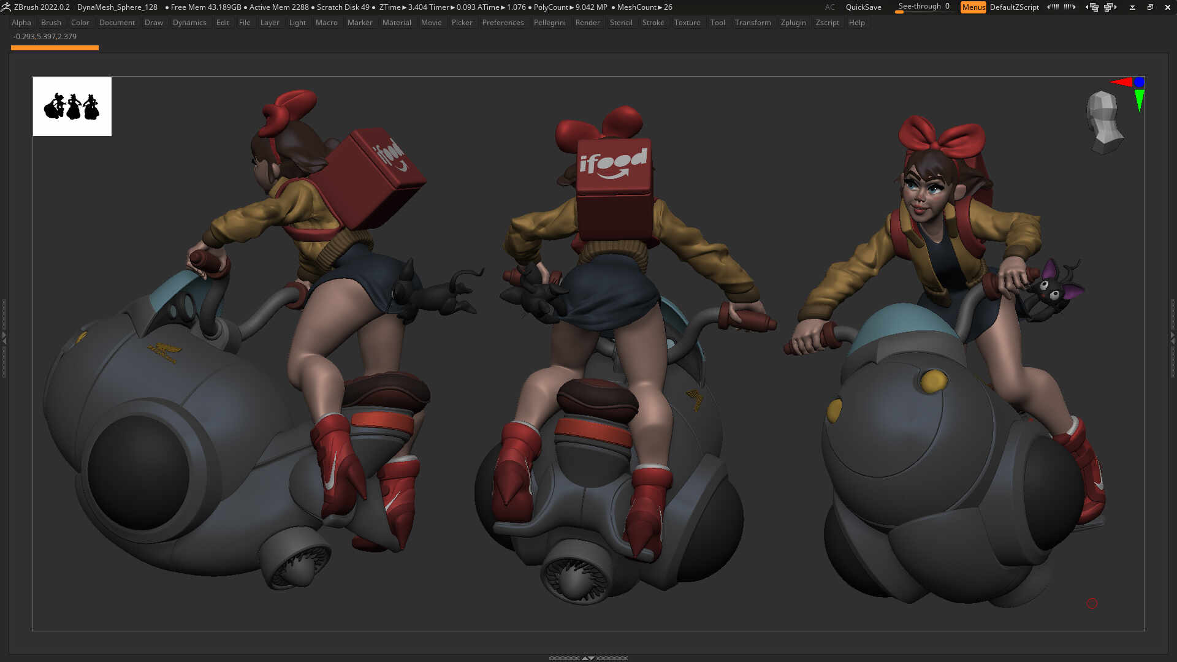Screen dimensions: 1177x662
Task: Open the Stroke menu
Action: (x=653, y=23)
